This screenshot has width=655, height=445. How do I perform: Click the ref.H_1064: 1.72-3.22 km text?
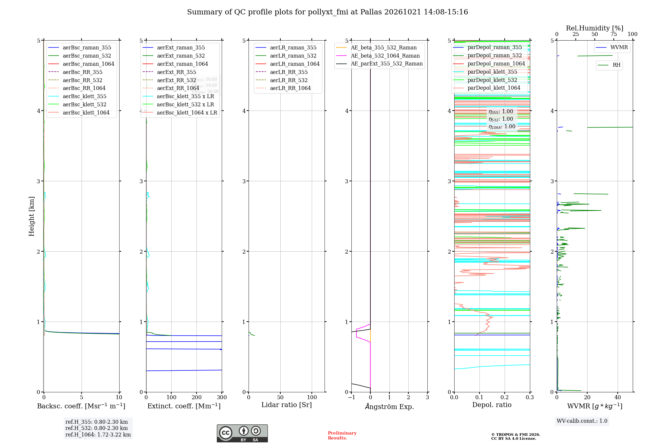(98, 435)
